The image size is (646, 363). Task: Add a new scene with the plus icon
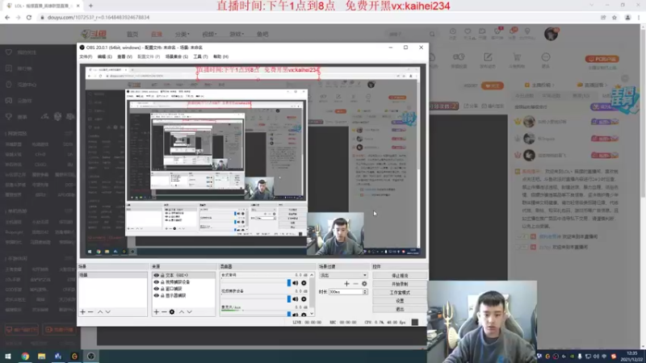point(83,312)
